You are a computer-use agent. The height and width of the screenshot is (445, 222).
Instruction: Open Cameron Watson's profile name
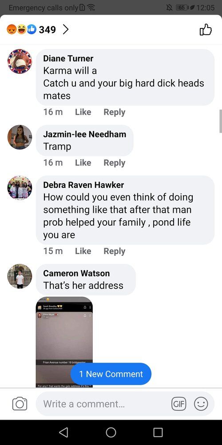[x=76, y=273]
